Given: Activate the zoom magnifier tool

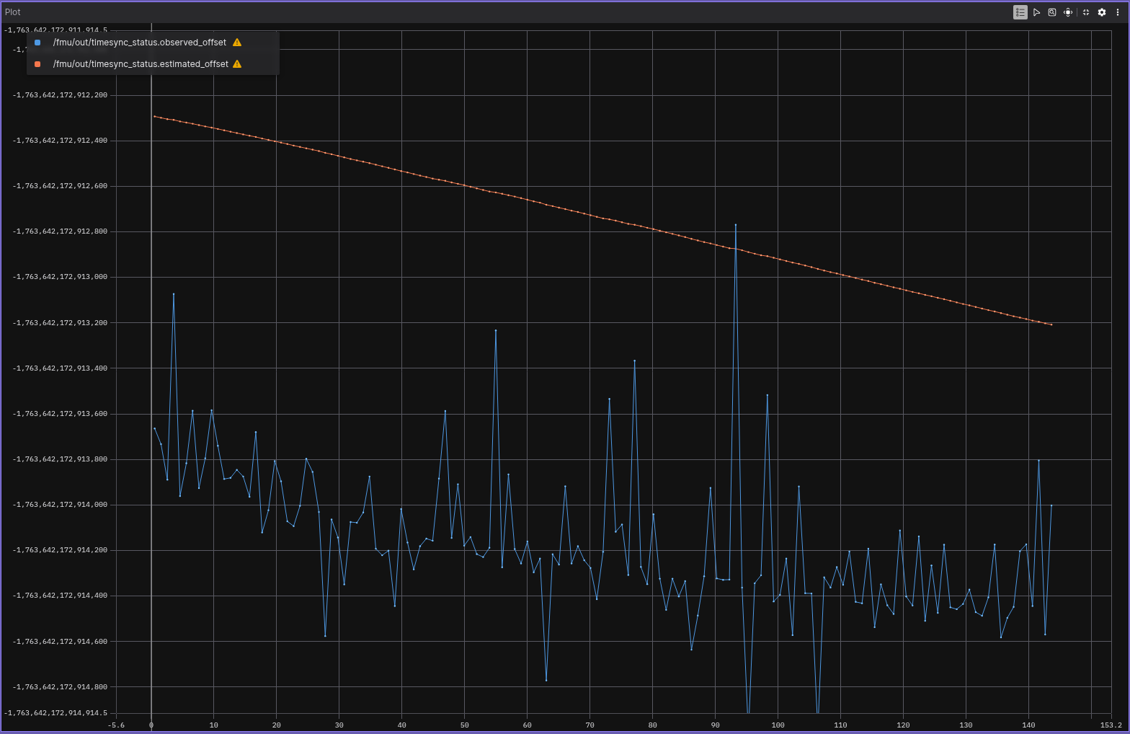Looking at the screenshot, I should click(1052, 12).
